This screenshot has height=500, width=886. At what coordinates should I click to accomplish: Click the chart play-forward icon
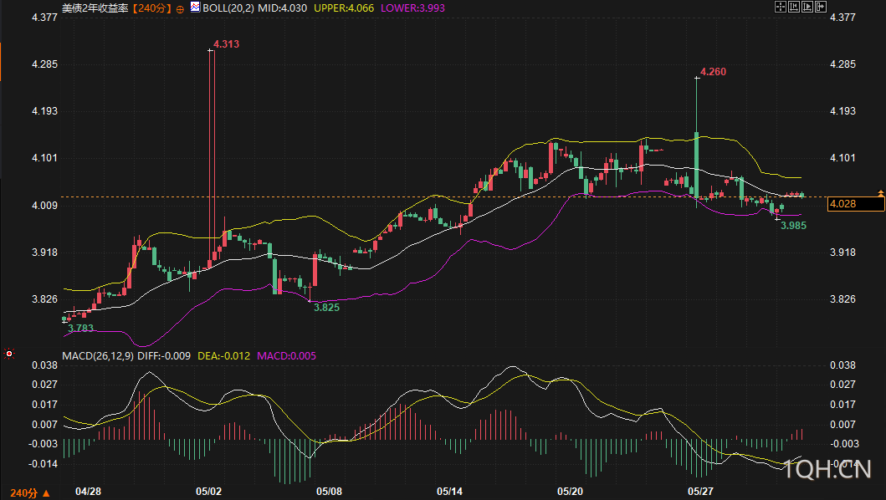[x=807, y=7]
